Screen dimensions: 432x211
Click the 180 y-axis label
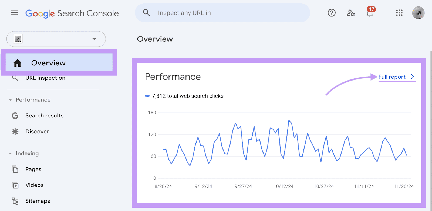pos(152,113)
